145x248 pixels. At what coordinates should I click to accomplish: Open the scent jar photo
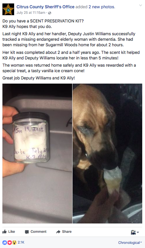[37, 153]
